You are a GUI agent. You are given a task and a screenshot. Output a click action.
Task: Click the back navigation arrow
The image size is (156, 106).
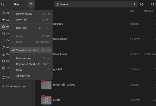point(39,4)
